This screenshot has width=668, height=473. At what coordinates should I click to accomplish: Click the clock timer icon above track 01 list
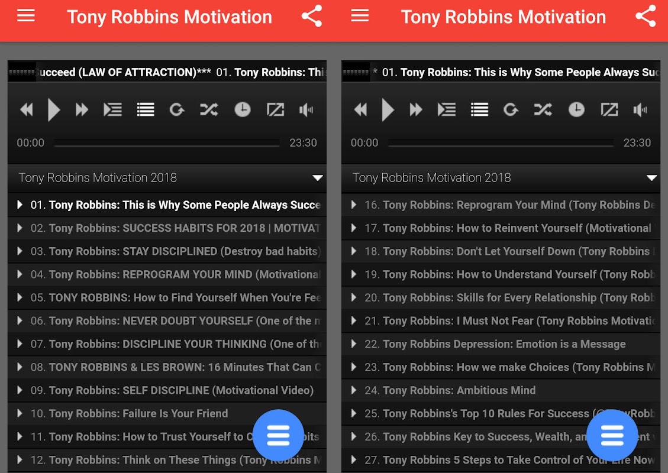[242, 109]
